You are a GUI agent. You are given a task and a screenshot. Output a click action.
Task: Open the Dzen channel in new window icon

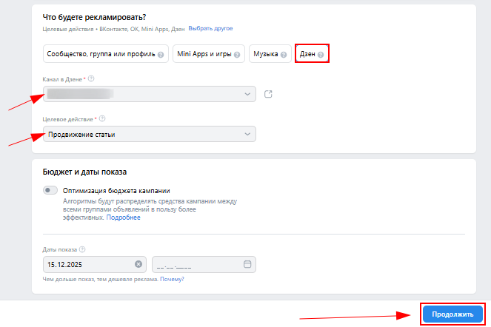coord(268,94)
